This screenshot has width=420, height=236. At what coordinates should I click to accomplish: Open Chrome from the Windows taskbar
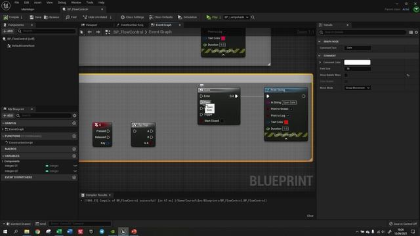pyautogui.click(x=37, y=231)
